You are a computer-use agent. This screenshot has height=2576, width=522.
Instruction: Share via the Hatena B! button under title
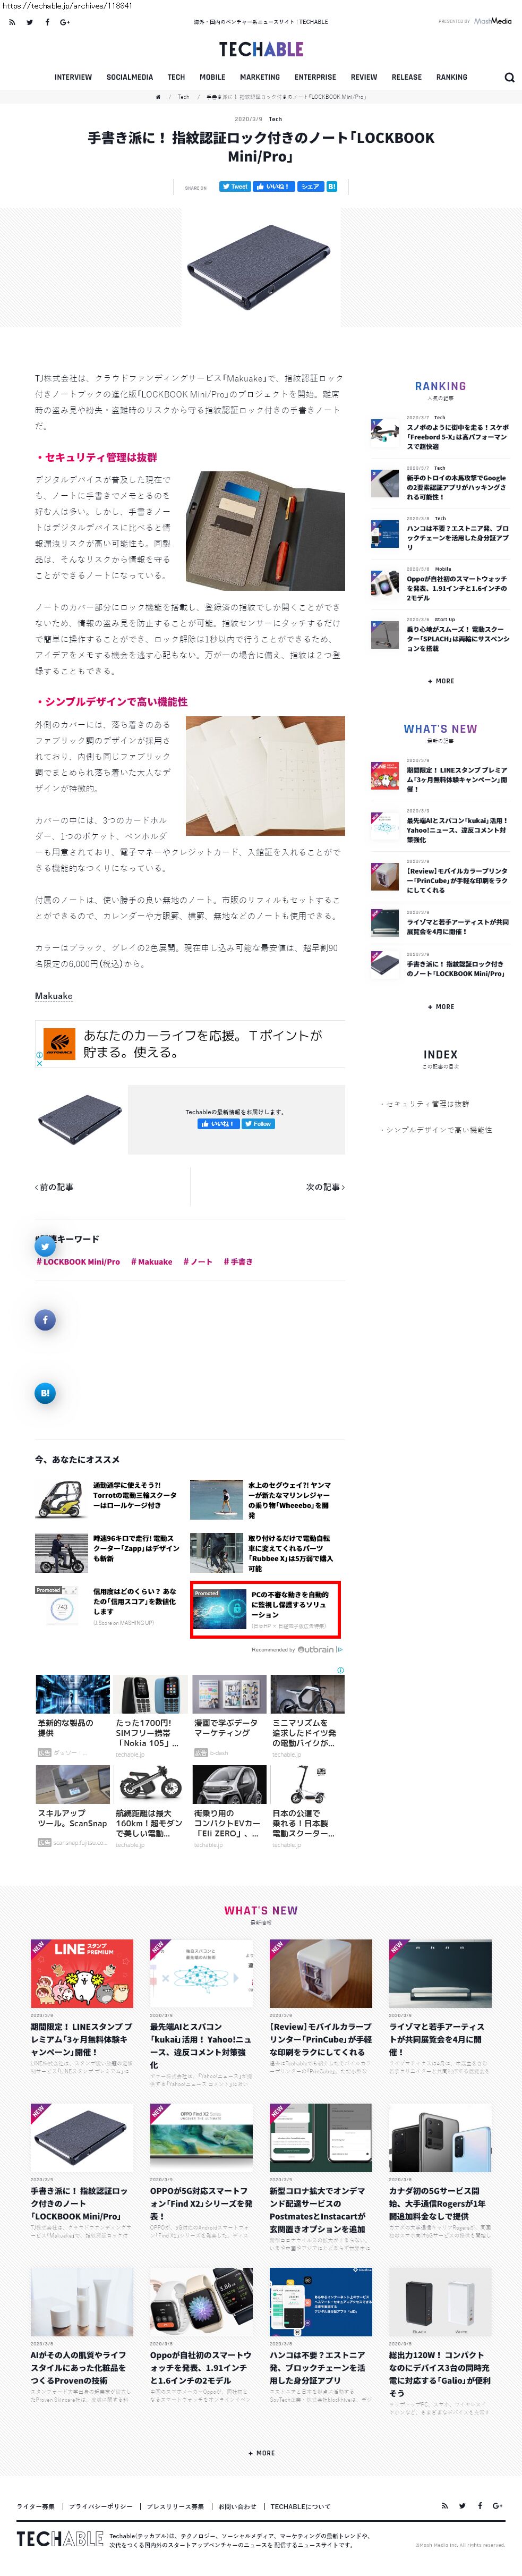(332, 187)
